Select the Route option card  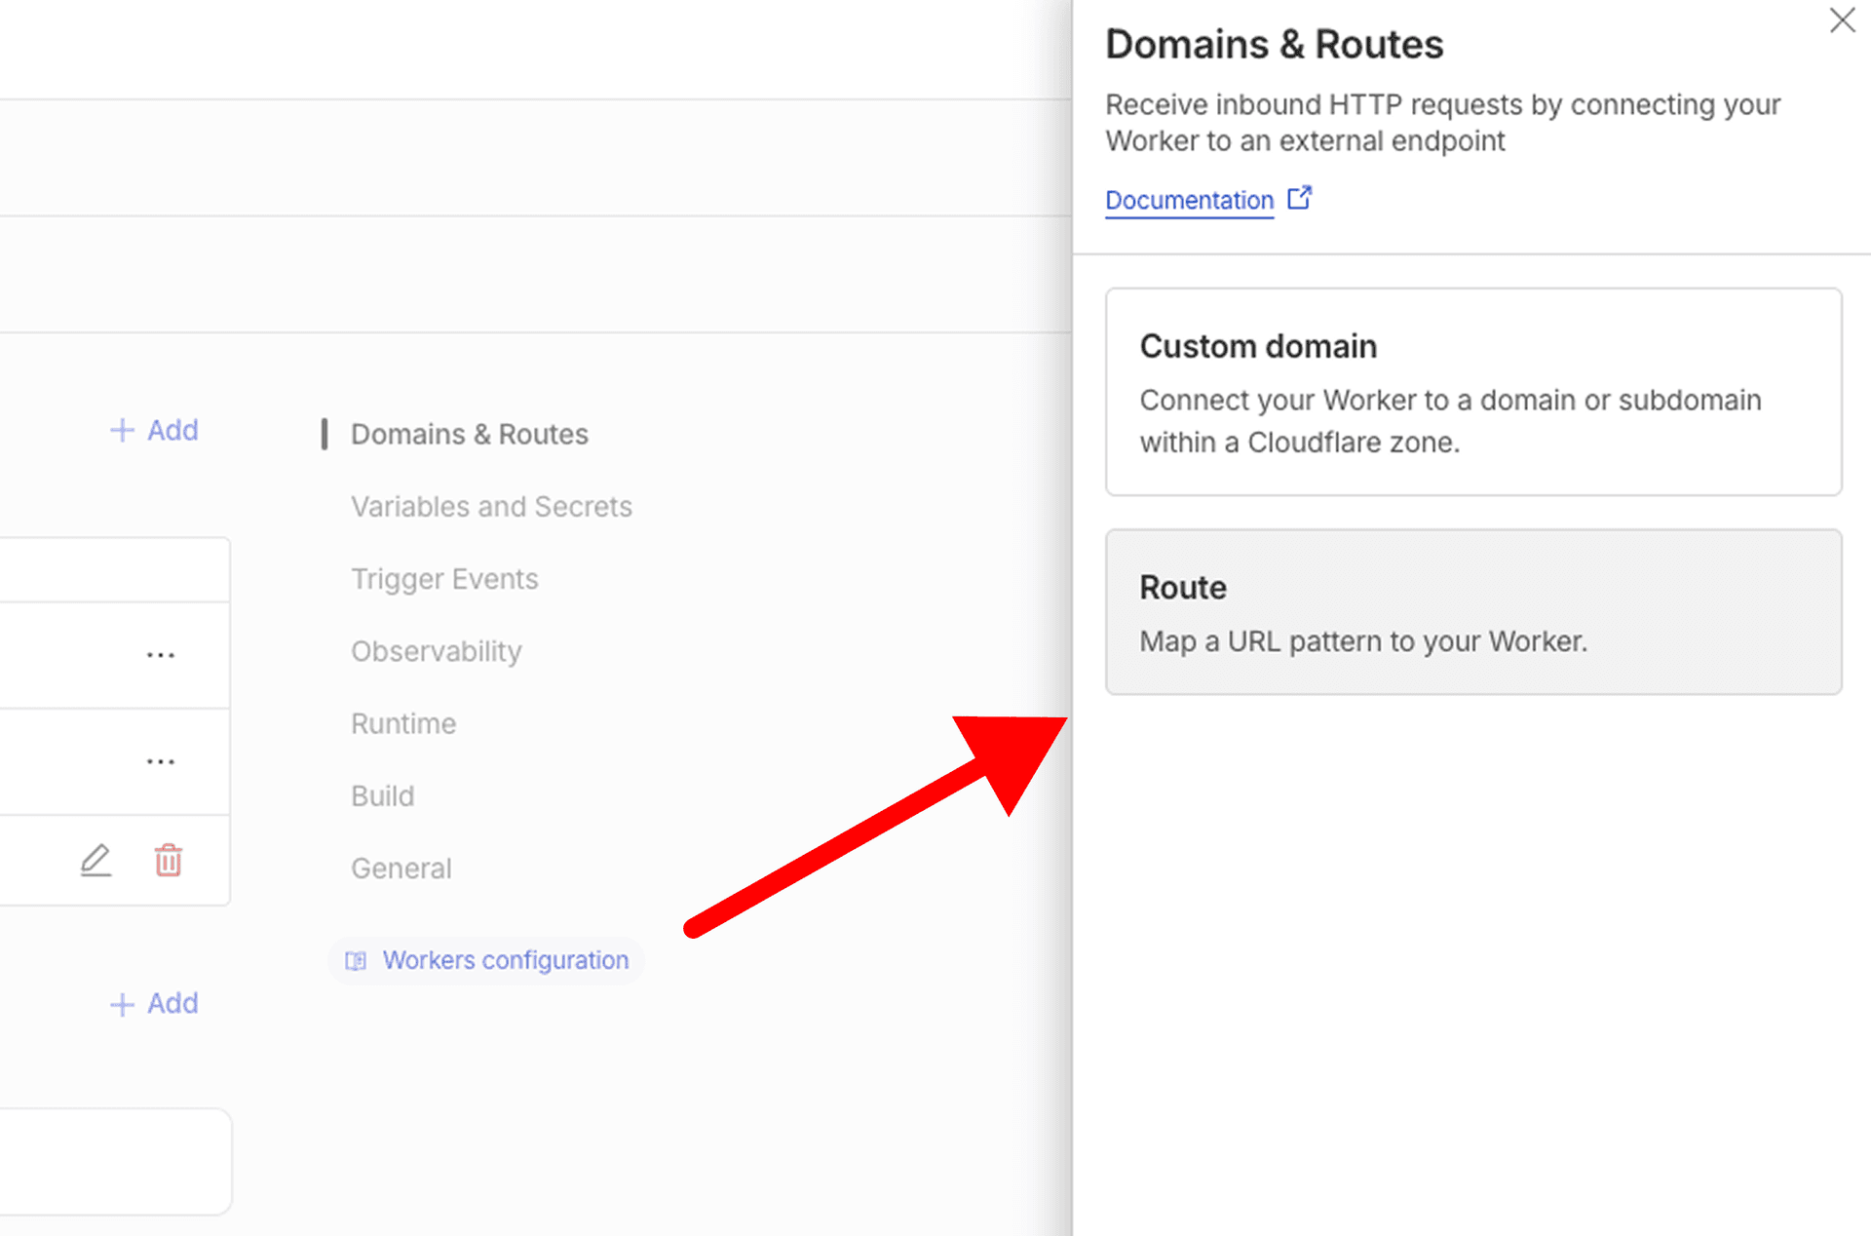1473,613
